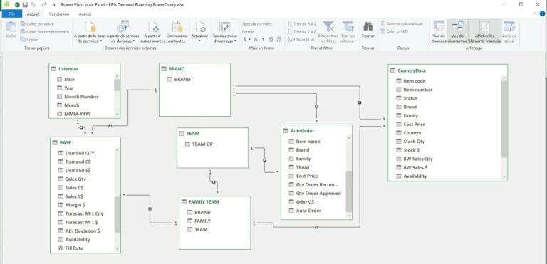Open Connexions existantes
This screenshot has width=547, height=264.
176,32
